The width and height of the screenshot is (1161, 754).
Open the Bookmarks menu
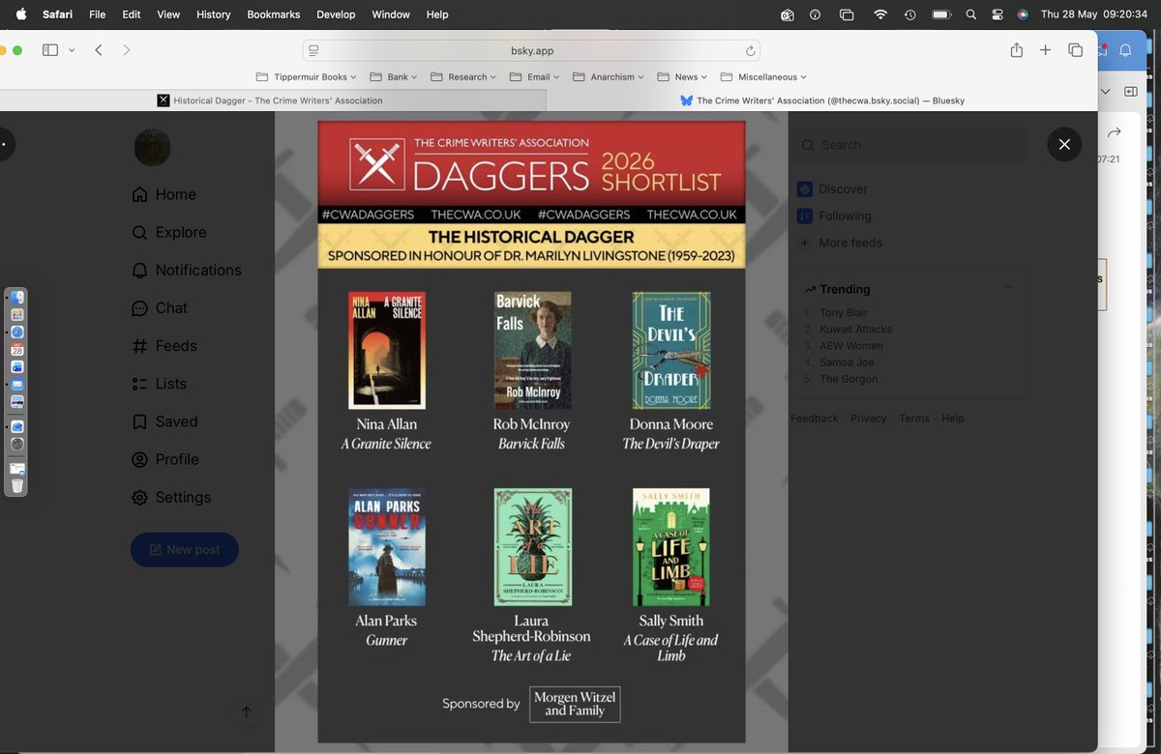[274, 14]
